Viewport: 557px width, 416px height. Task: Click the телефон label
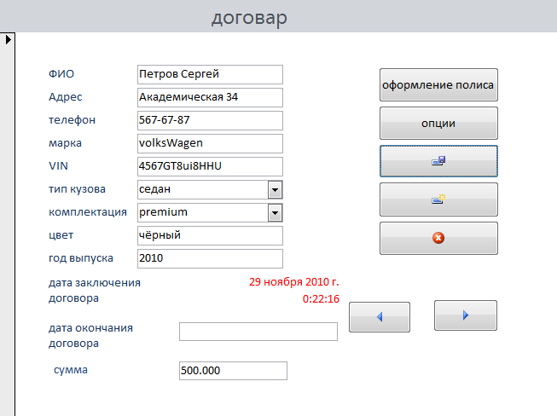(x=73, y=120)
